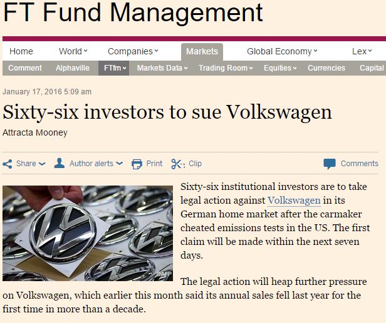This screenshot has width=386, height=323.
Task: Click the Clip scissors icon
Action: [178, 164]
